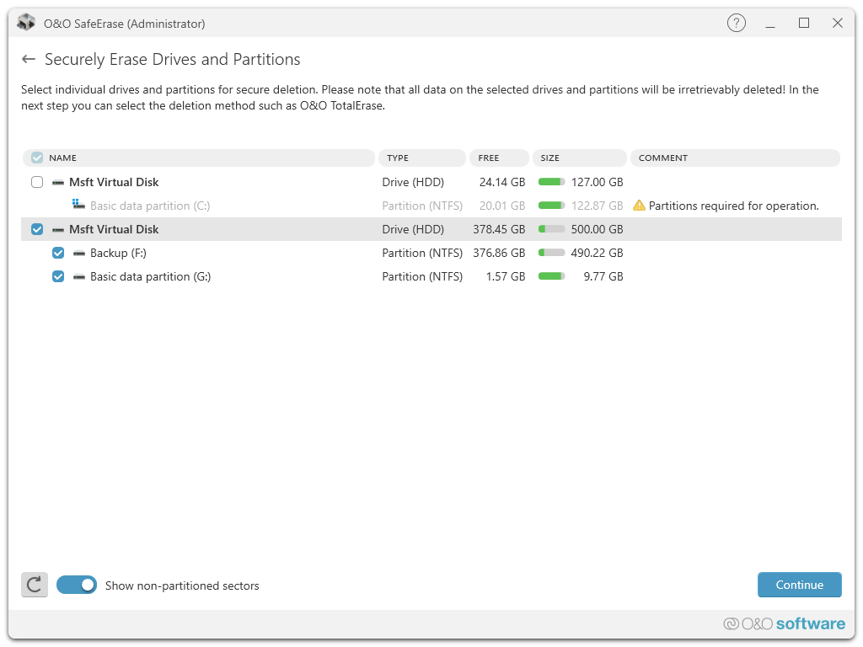Click the refresh drive list icon
Screen dimensions: 863x647
[35, 585]
